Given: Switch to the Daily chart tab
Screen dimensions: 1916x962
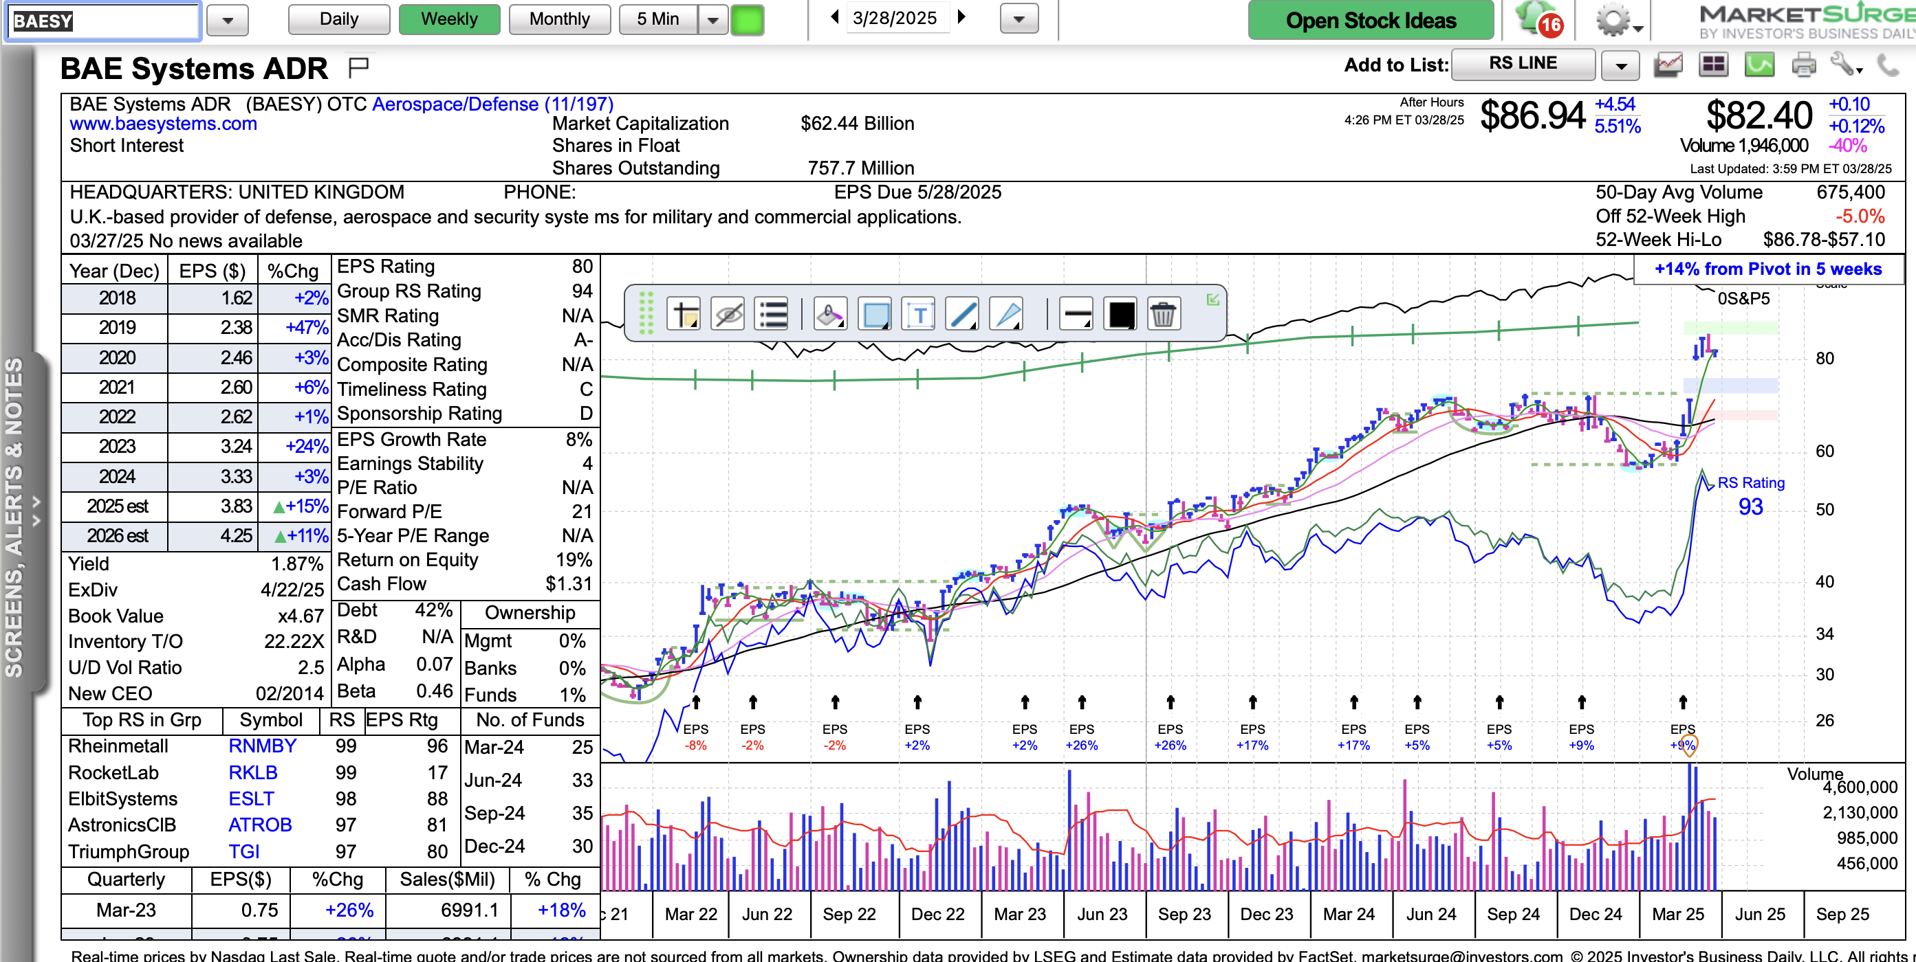Looking at the screenshot, I should tap(338, 19).
